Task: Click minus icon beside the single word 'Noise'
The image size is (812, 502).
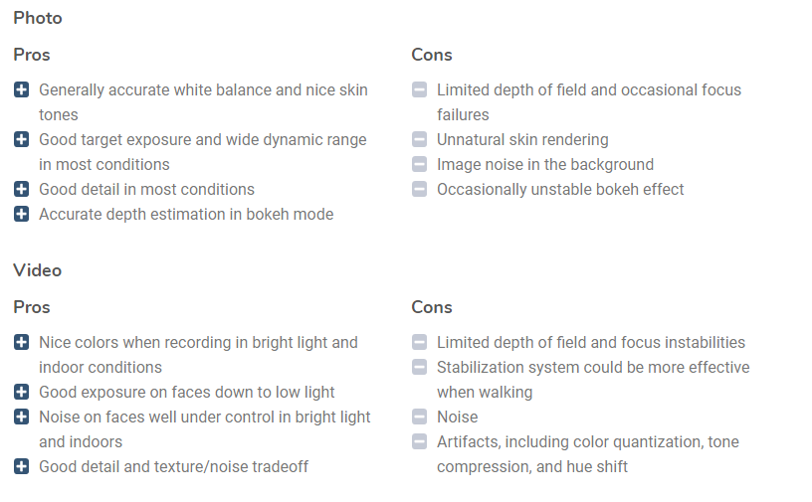Action: (x=420, y=417)
